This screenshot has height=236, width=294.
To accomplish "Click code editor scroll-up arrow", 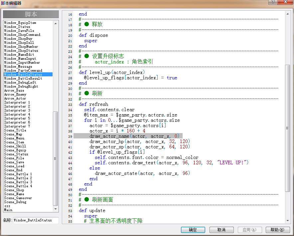I will tap(288, 14).
